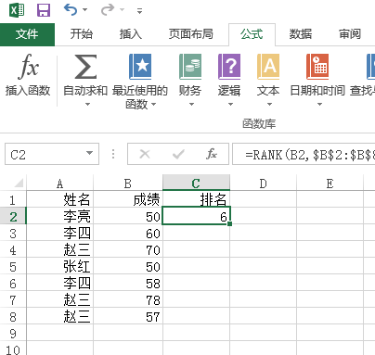Expand the 日期和时间 dropdown arrow
375x355 pixels.
click(319, 105)
